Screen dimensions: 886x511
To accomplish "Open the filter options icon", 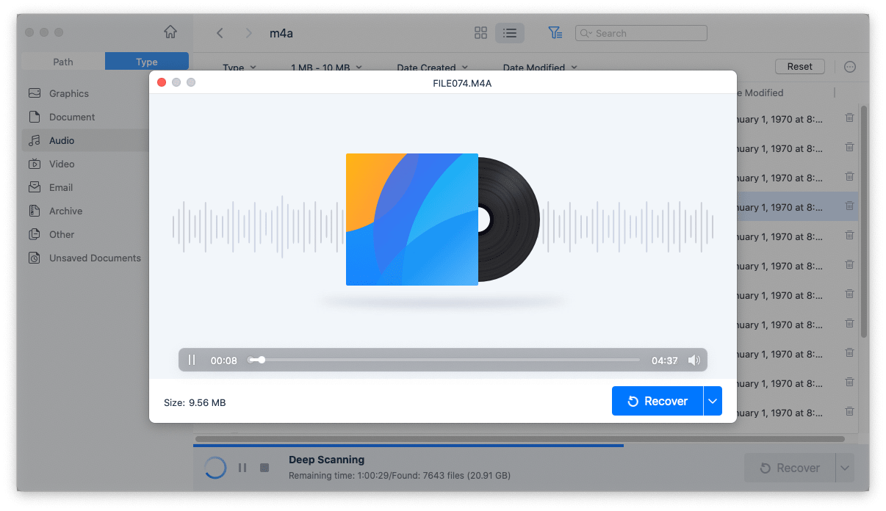I will coord(555,33).
